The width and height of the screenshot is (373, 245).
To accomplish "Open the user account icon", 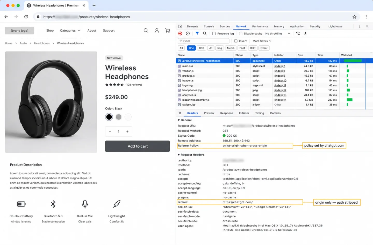I will [157, 31].
